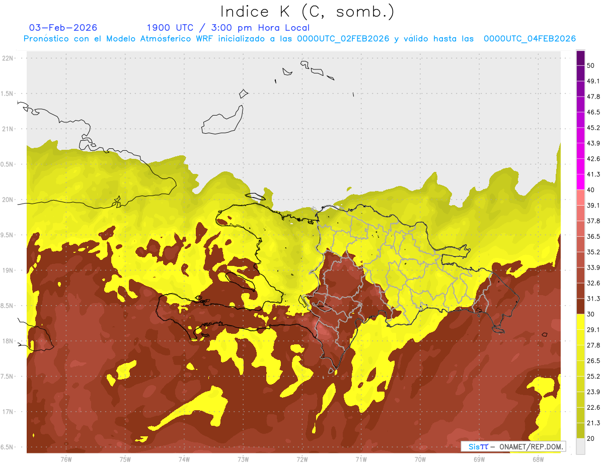Click the colorbar value 31.3

[593, 299]
